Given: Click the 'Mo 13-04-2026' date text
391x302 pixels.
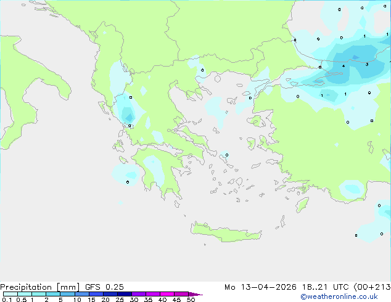Looking at the screenshot, I should pyautogui.click(x=260, y=287).
